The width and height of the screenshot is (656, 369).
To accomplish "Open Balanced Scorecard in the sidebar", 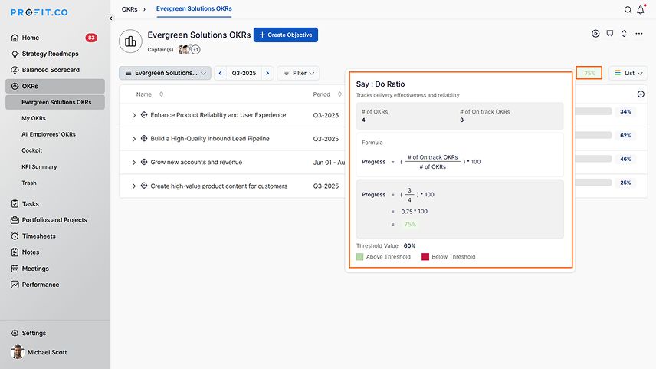I will [x=55, y=70].
